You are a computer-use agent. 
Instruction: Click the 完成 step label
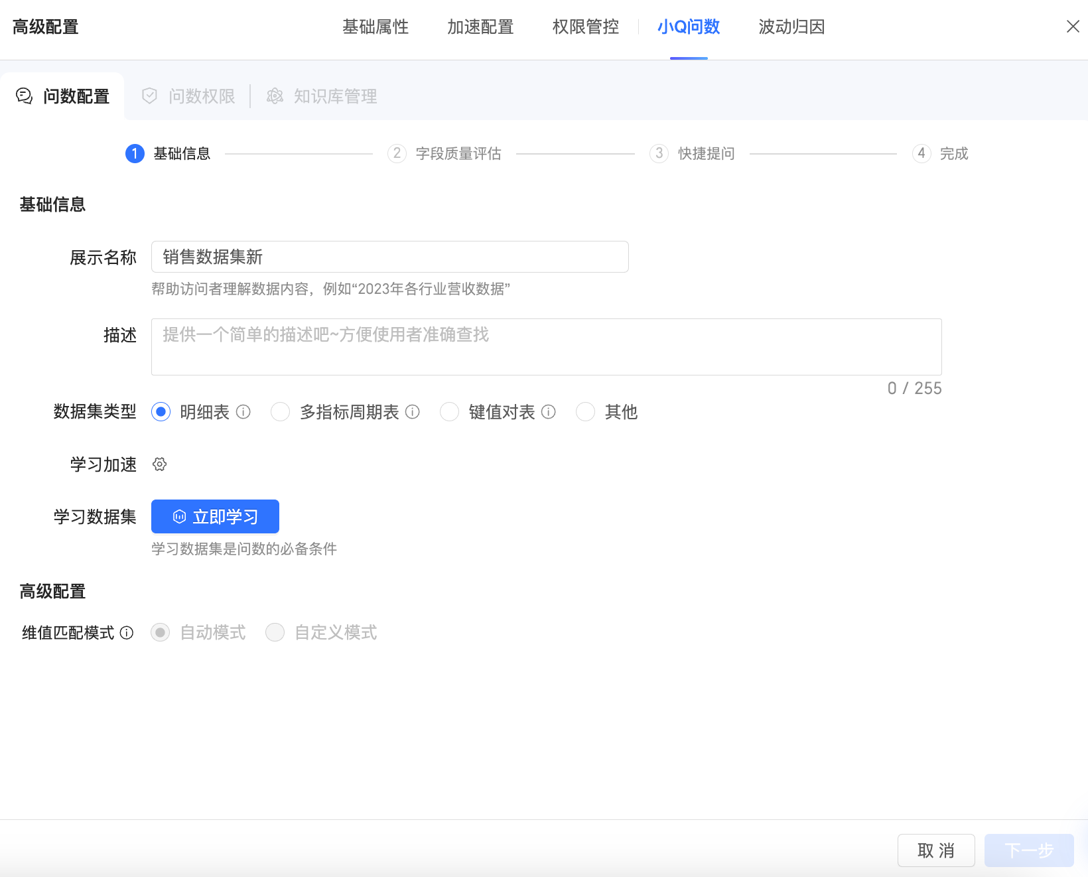click(954, 154)
